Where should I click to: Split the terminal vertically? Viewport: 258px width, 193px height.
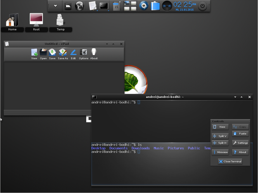tap(220, 136)
